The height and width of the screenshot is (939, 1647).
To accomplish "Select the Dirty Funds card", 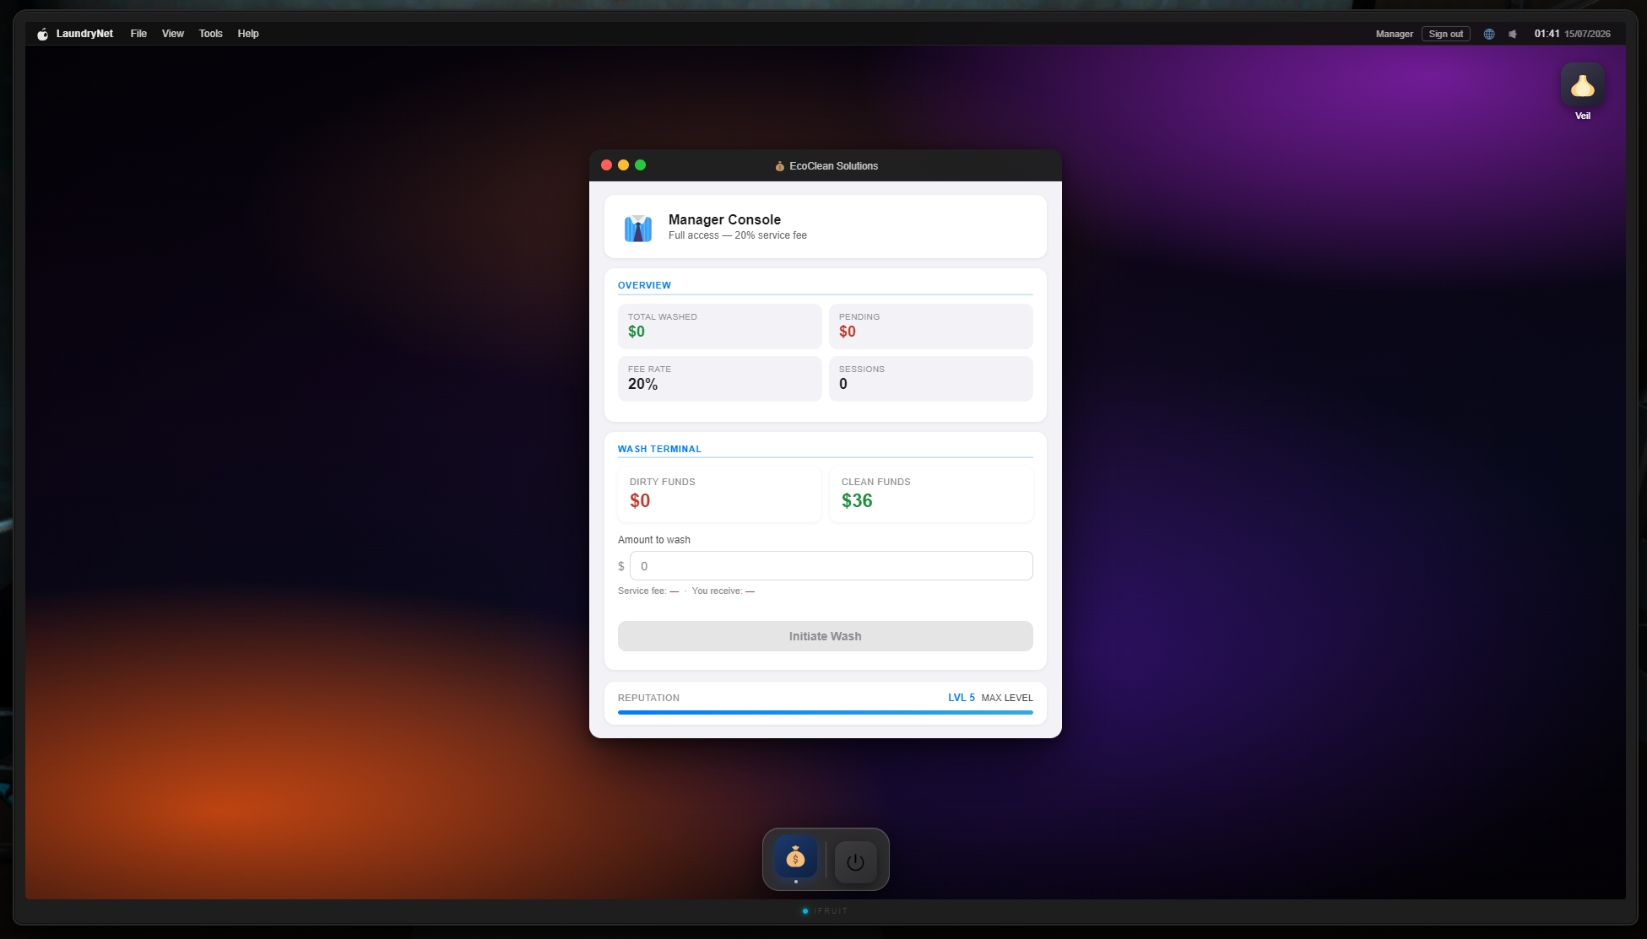I will click(719, 494).
